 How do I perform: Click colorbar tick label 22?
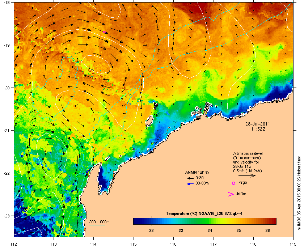[151, 230]
